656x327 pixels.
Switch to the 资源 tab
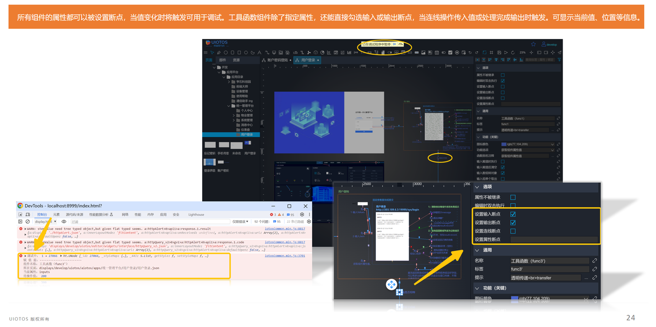point(236,60)
